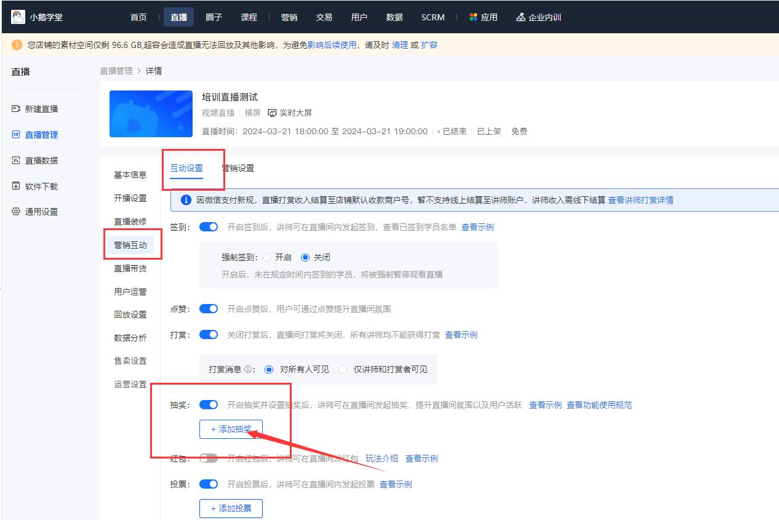
Task: Go back via 直播管理 breadcrumb link
Action: [x=115, y=70]
